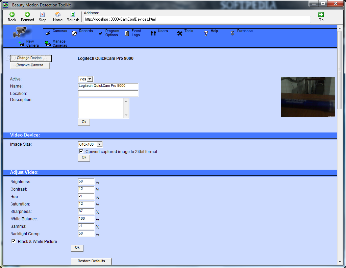The width and height of the screenshot is (346, 268).
Task: Click the Change Device button
Action: tap(31, 58)
